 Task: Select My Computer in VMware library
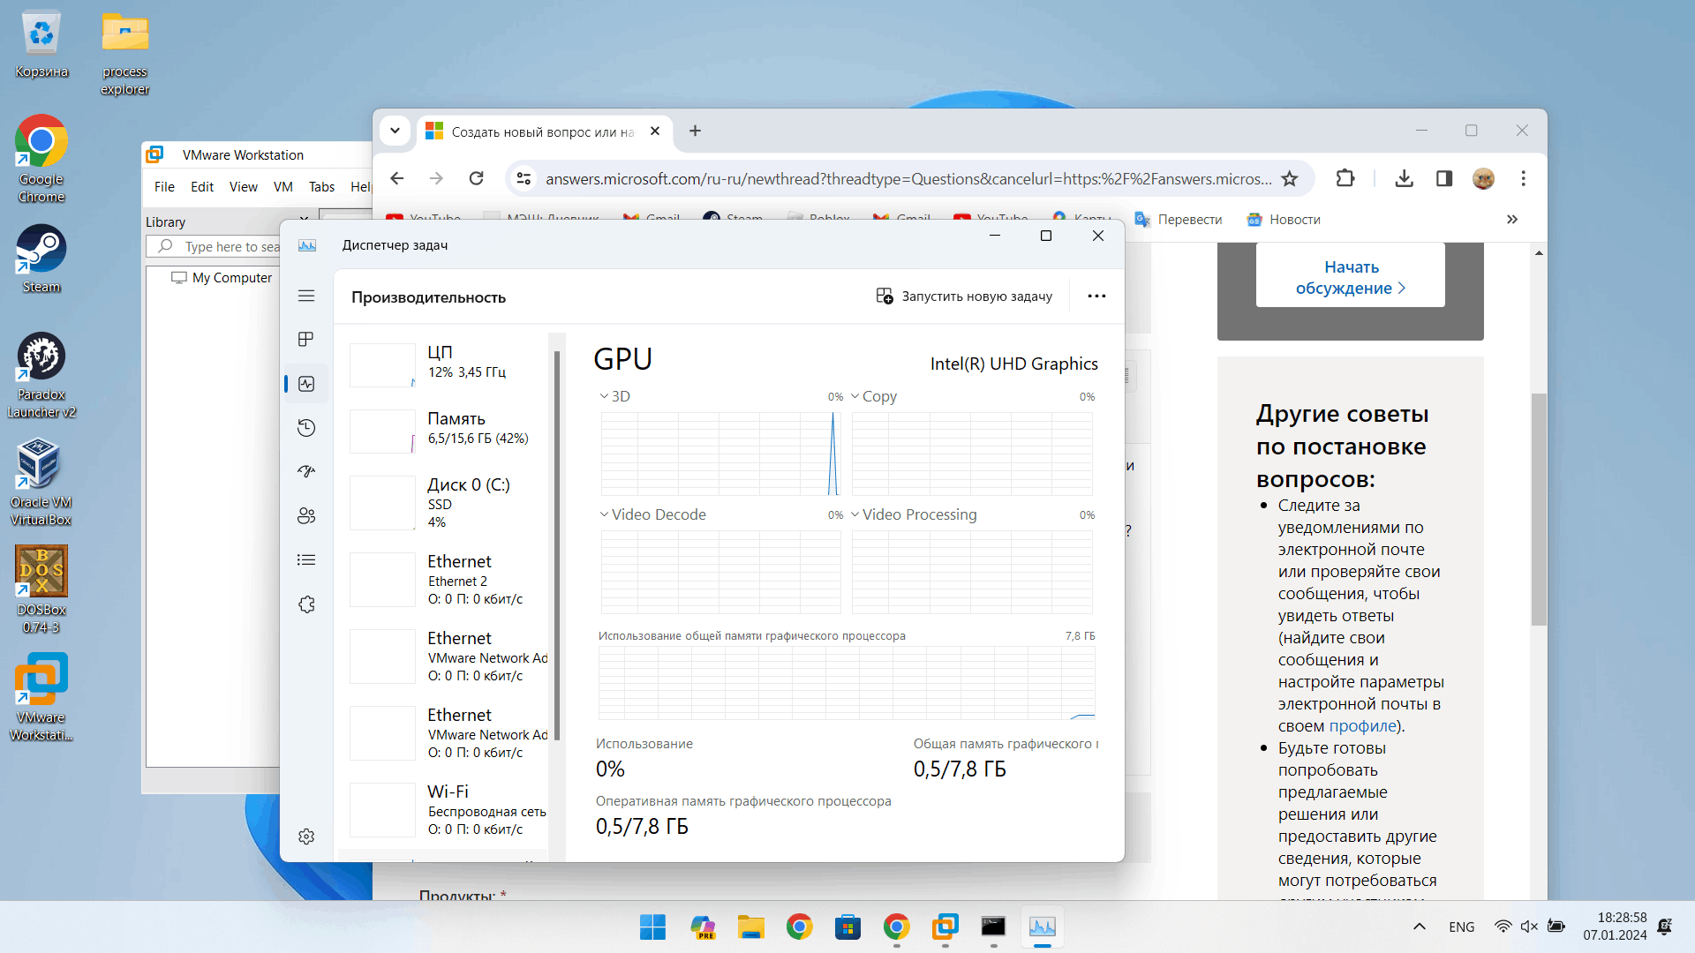tap(222, 278)
